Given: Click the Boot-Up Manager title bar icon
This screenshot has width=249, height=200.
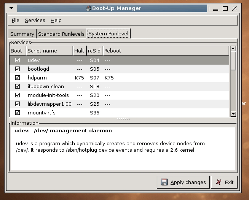Looking at the screenshot, I should click(x=88, y=8).
